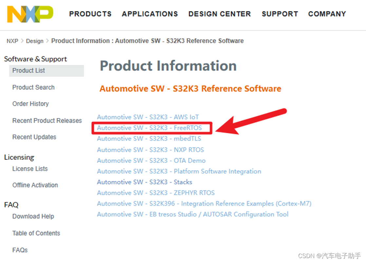Open Order History in sidebar
Screen dimensions: 366x262
pyautogui.click(x=30, y=104)
